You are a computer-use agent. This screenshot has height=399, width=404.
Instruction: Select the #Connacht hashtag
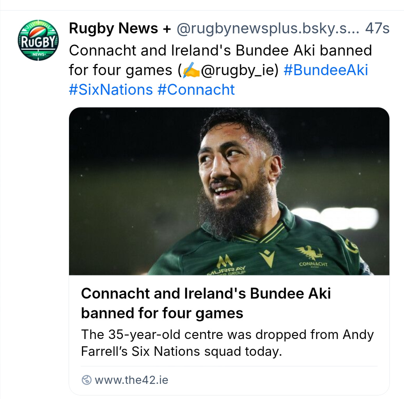click(196, 90)
